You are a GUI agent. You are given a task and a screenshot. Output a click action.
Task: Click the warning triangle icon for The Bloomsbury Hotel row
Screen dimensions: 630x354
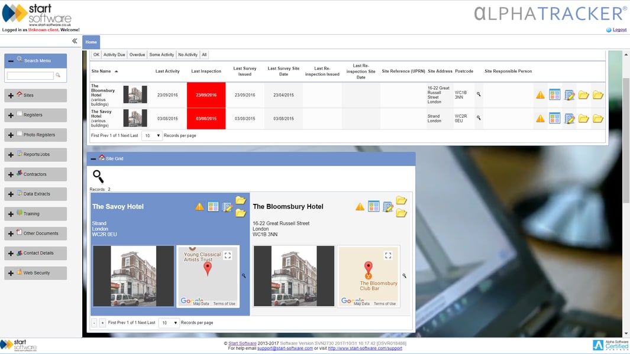coord(540,95)
